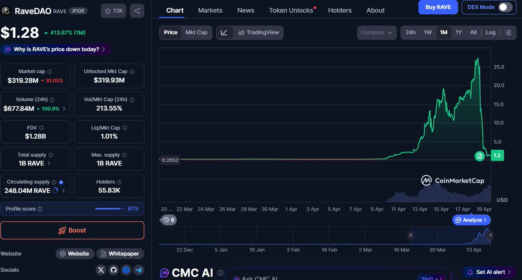Screen dimensions: 522x280
Task: Click the Liq/Mkt Cap info icon
Action: (125, 128)
